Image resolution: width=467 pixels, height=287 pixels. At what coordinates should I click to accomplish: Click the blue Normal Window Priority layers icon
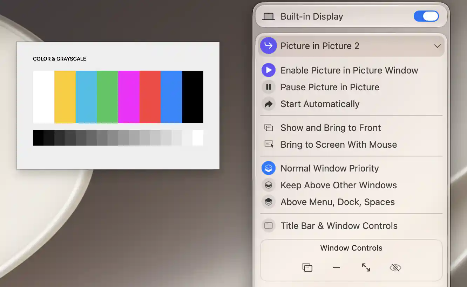[269, 168]
